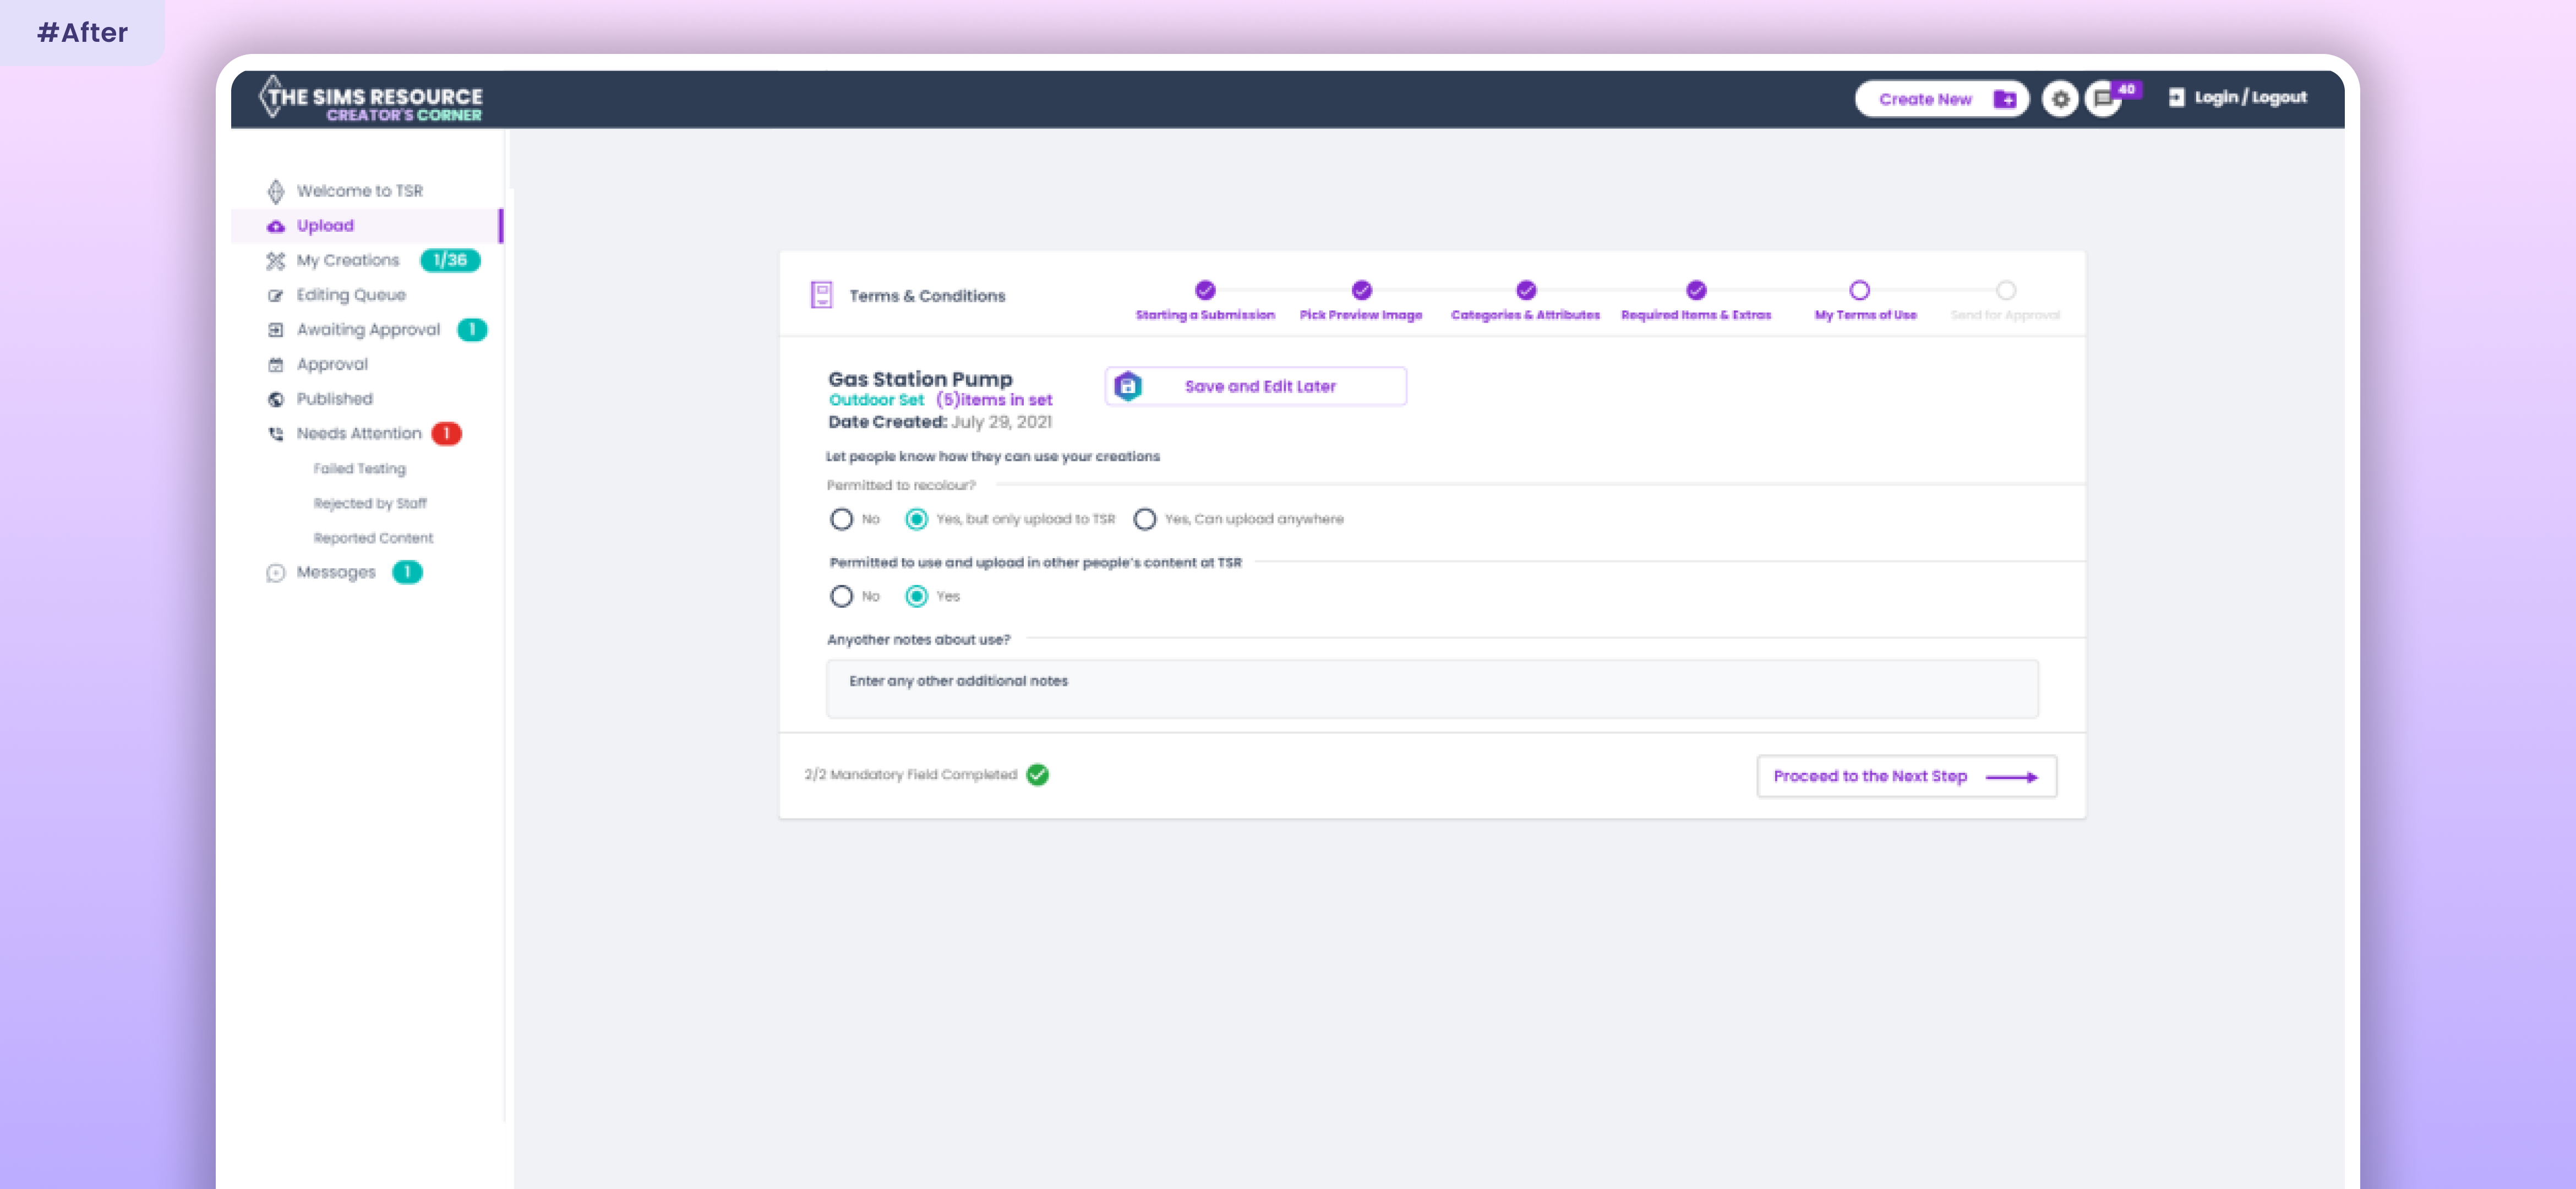Click the Terms & Conditions document icon
This screenshot has width=2576, height=1189.
coord(821,295)
